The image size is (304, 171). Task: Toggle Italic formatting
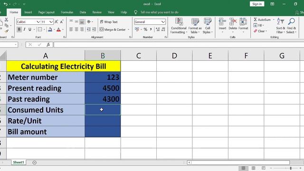tap(24, 29)
